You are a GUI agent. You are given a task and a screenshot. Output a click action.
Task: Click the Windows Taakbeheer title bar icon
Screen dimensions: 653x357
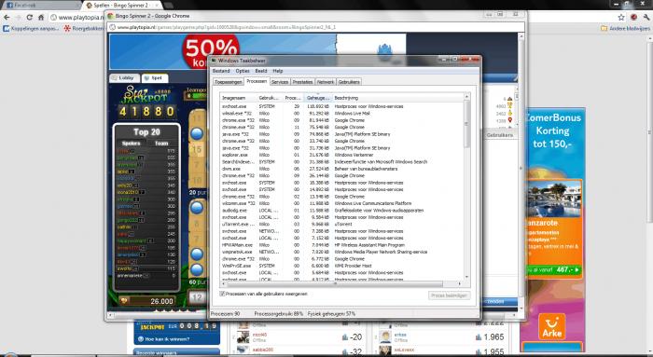coord(214,61)
